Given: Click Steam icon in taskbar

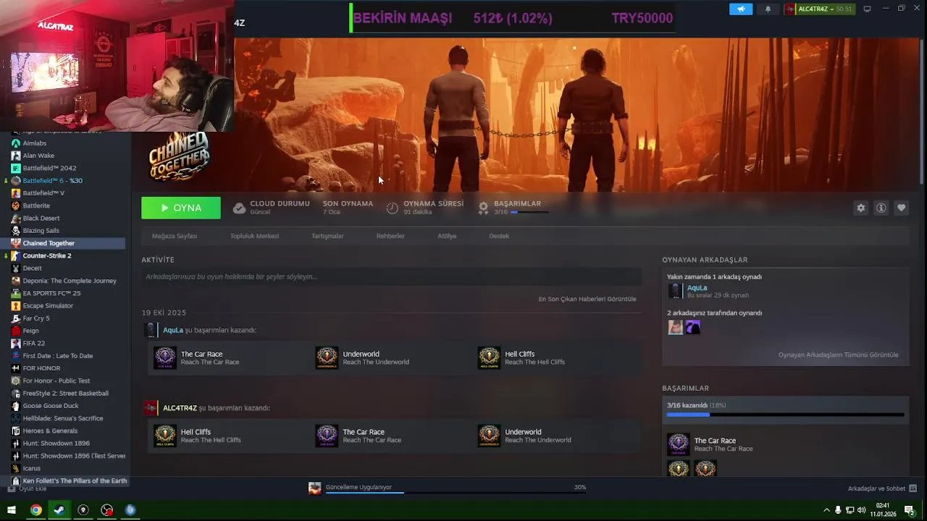Looking at the screenshot, I should click(x=59, y=510).
